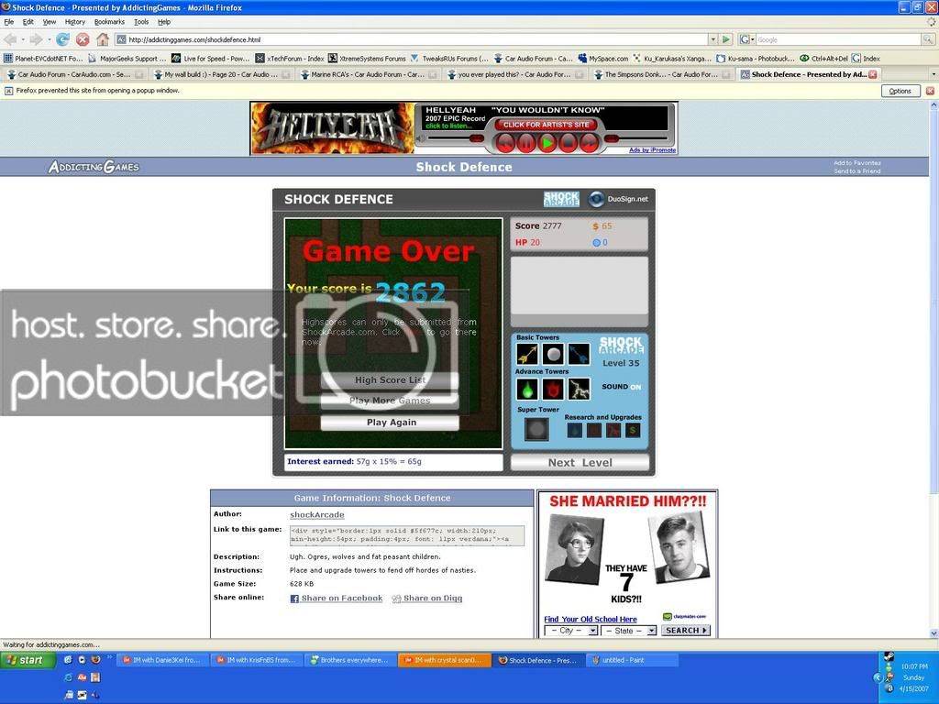Open 'IM with crystal' taskbar item
Viewport: 939px width, 704px height.
[x=444, y=660]
